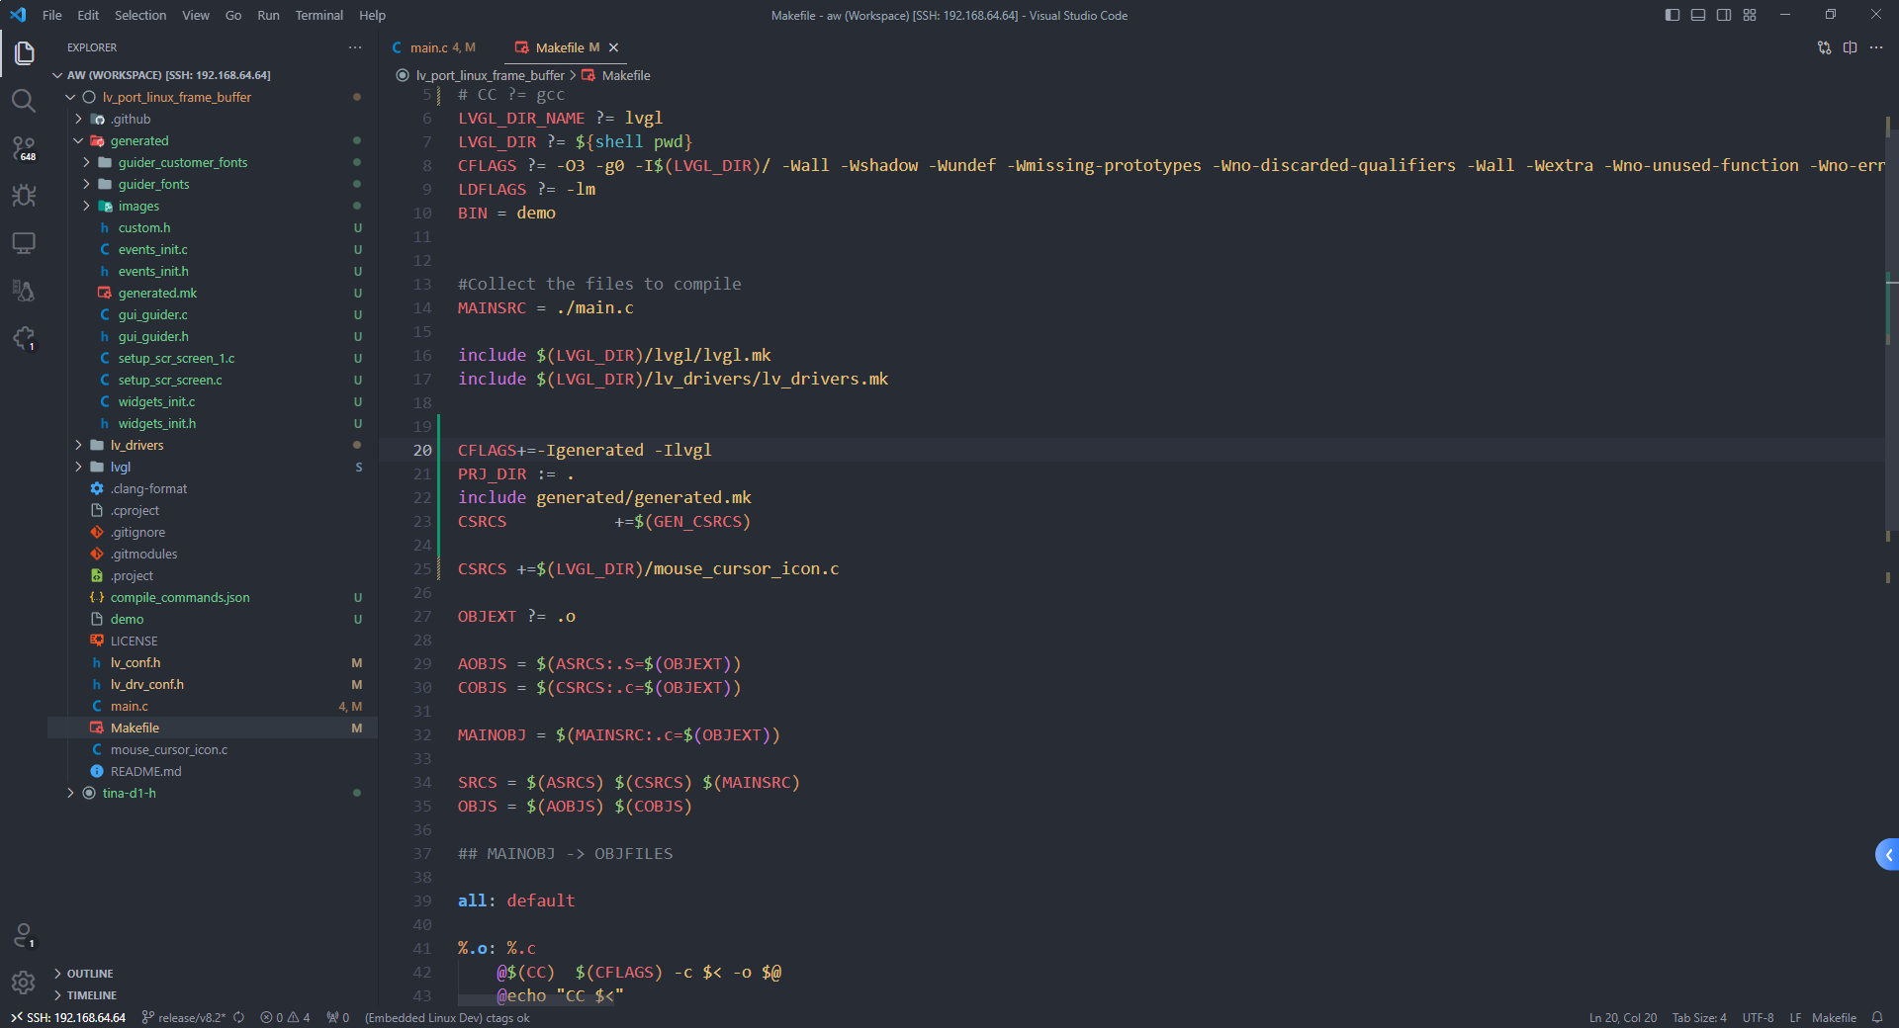Image resolution: width=1899 pixels, height=1028 pixels.
Task: Open lv_conf.h file
Action: click(136, 662)
